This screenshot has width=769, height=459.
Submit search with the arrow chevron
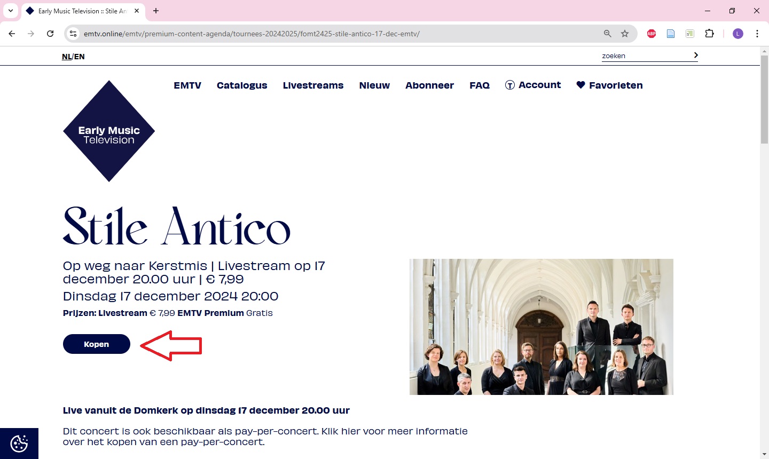tap(695, 56)
